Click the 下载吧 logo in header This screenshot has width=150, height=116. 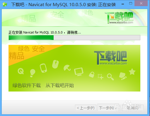(x=119, y=18)
